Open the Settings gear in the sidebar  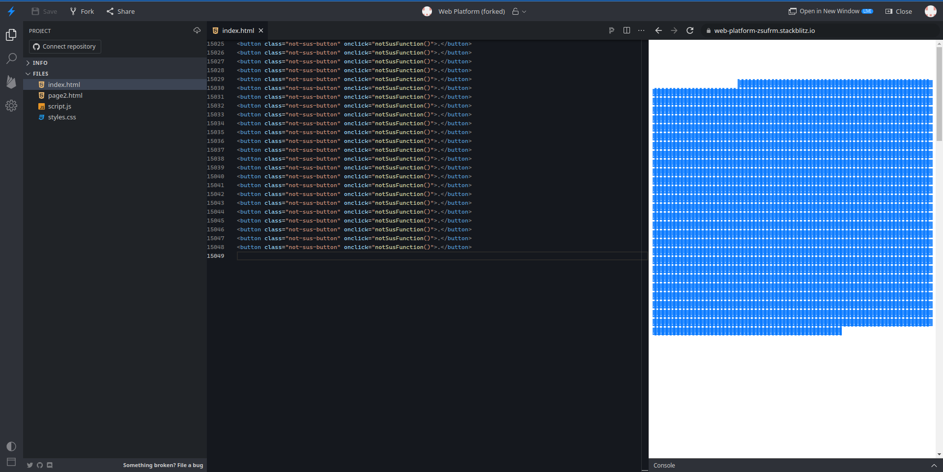coord(11,106)
